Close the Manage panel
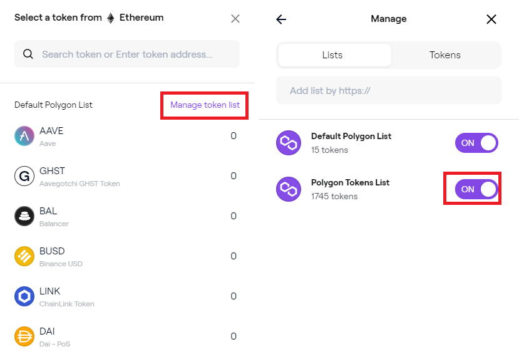The image size is (519, 364). pyautogui.click(x=491, y=19)
